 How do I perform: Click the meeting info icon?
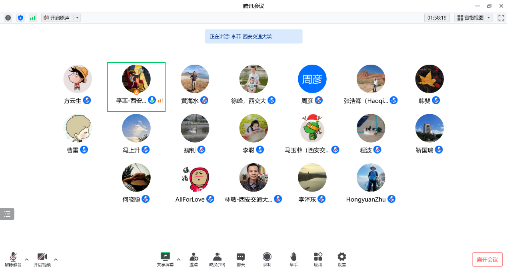[x=8, y=18]
